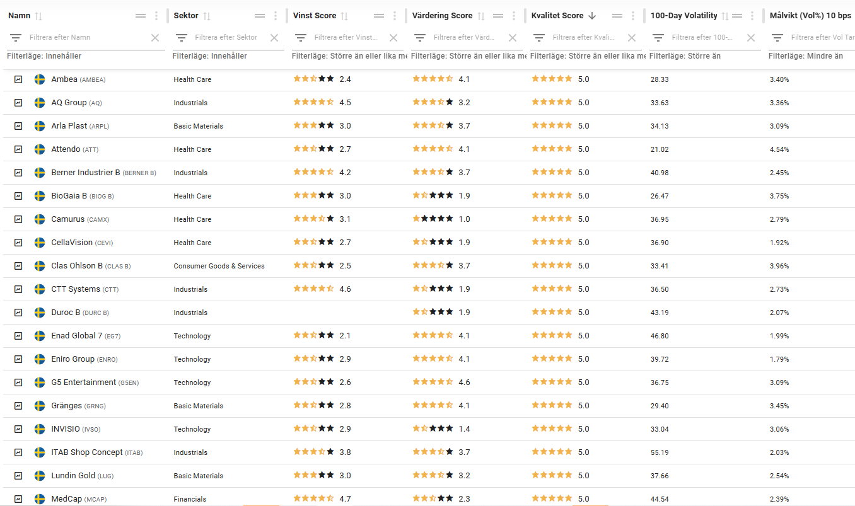
Task: Clear the Sektor filter field
Action: coord(274,38)
